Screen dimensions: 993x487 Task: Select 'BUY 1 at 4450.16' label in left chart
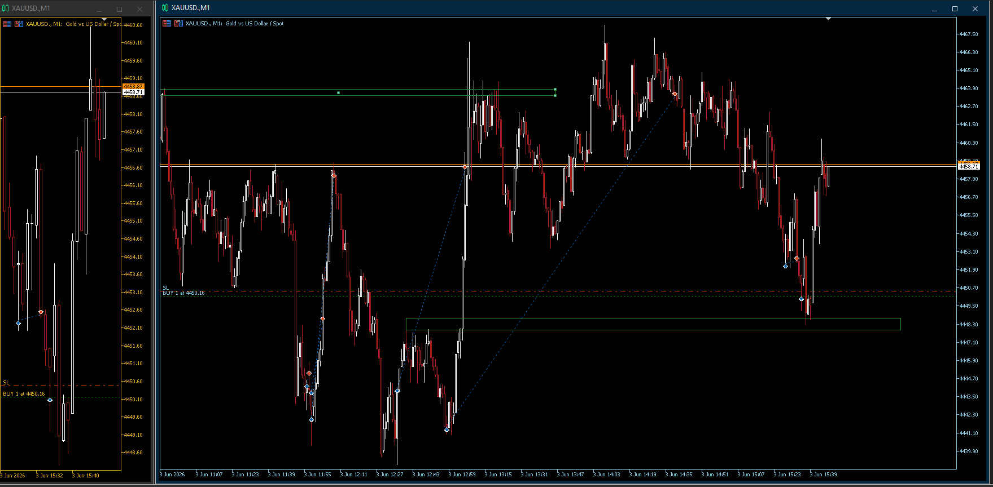[x=24, y=394]
